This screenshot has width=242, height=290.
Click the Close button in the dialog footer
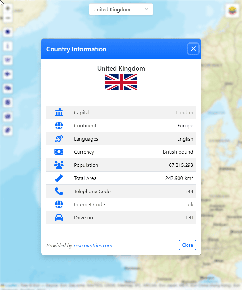tap(187, 245)
